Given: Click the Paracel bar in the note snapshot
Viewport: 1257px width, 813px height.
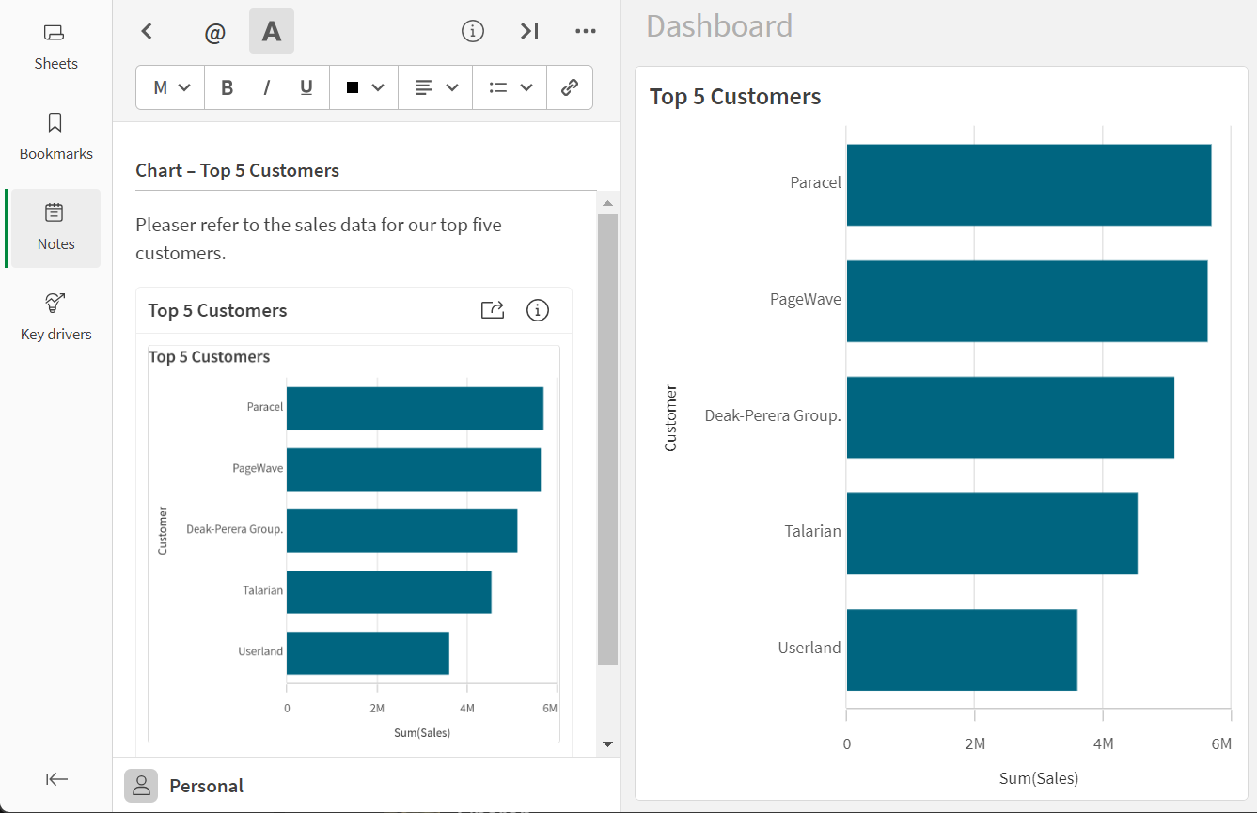Looking at the screenshot, I should click(415, 408).
